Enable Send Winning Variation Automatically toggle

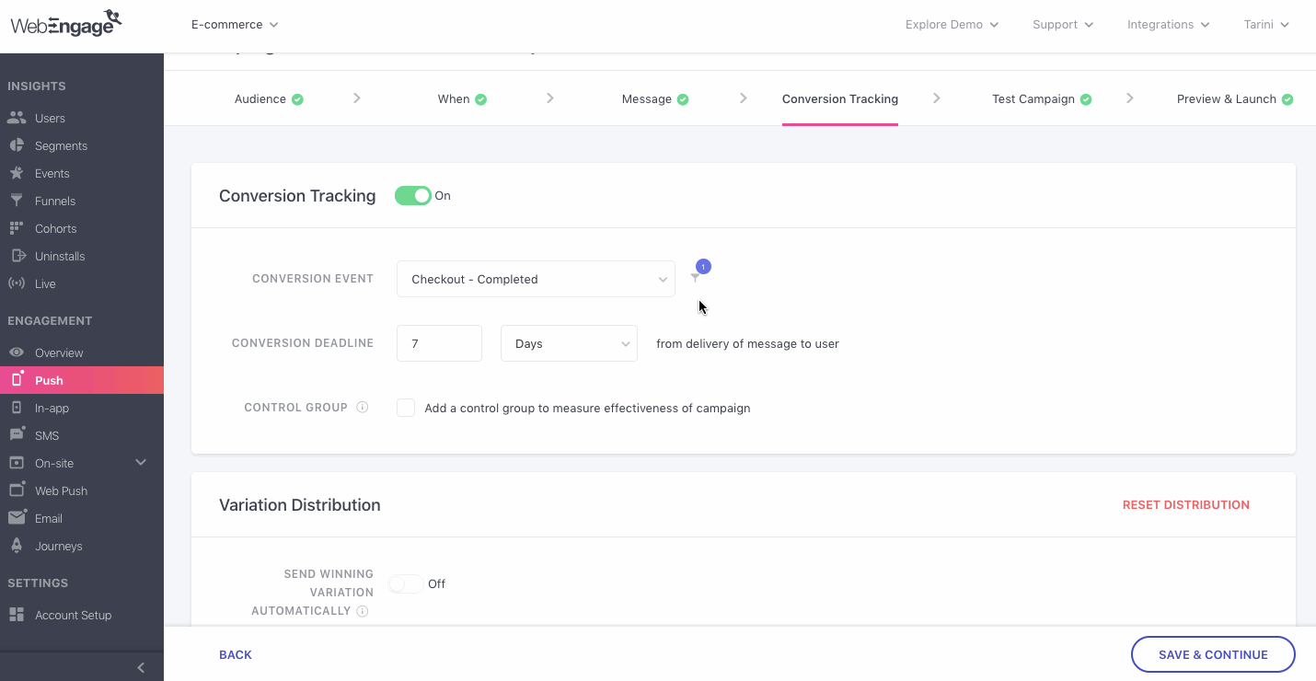coord(406,583)
